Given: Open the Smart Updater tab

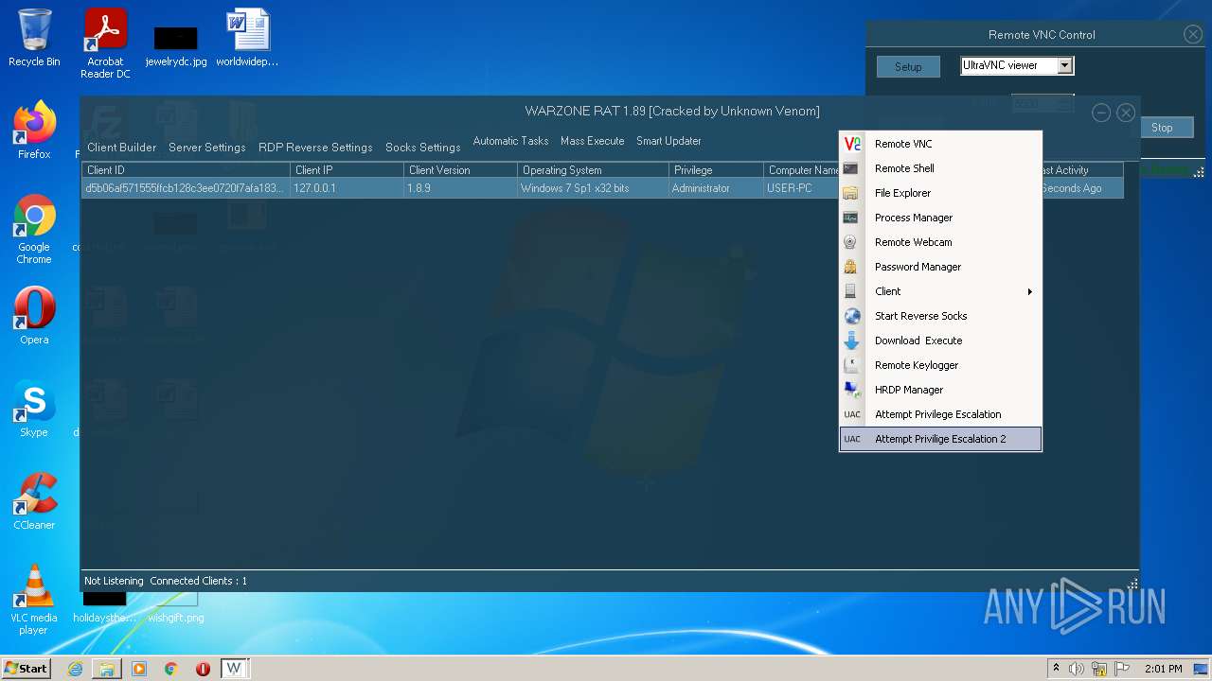Looking at the screenshot, I should pyautogui.click(x=668, y=141).
